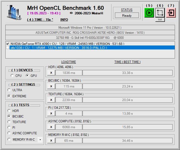Exit the program with the pink exit icon
Screen dimensions: 180x150
(171, 13)
